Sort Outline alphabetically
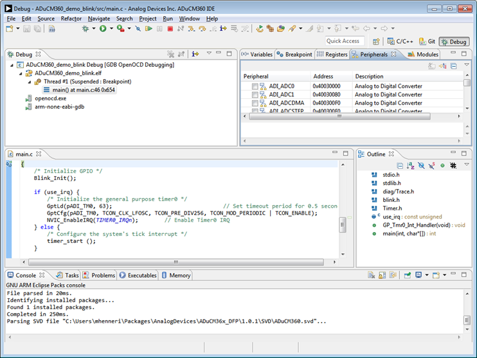The width and height of the screenshot is (477, 358). pos(410,166)
